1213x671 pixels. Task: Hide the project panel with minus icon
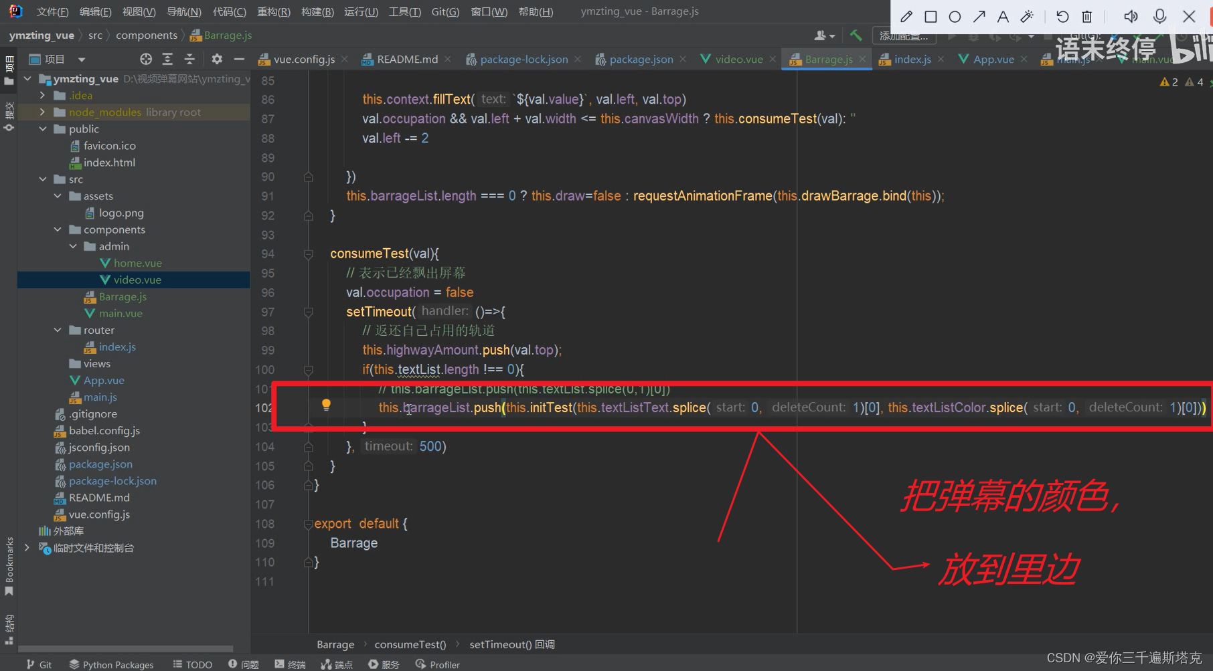click(x=239, y=59)
